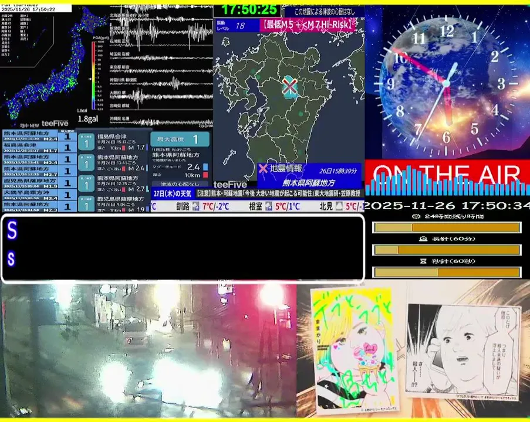This screenshot has width=530, height=422.
Task: Select the 熊本県阿蘇地方 M2.7 row
Action: (x=39, y=171)
